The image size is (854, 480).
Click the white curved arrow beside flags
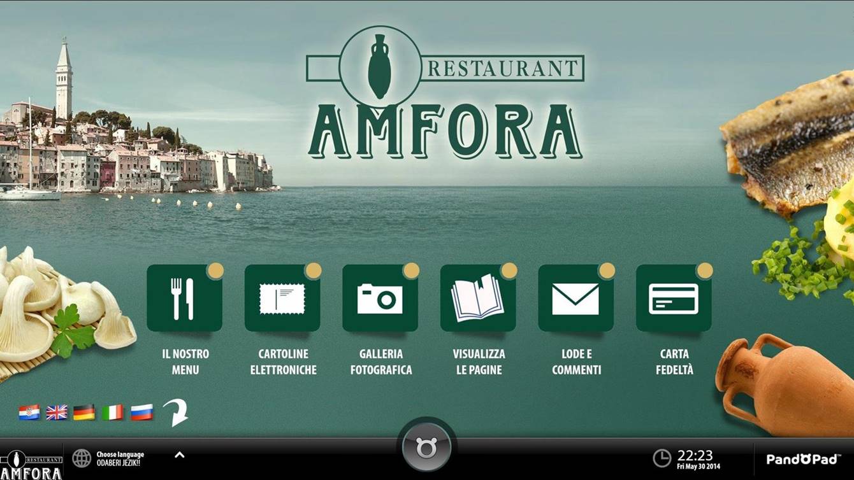click(x=176, y=412)
